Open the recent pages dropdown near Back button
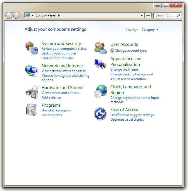Viewport: 188px width, 191px height. coord(22,16)
